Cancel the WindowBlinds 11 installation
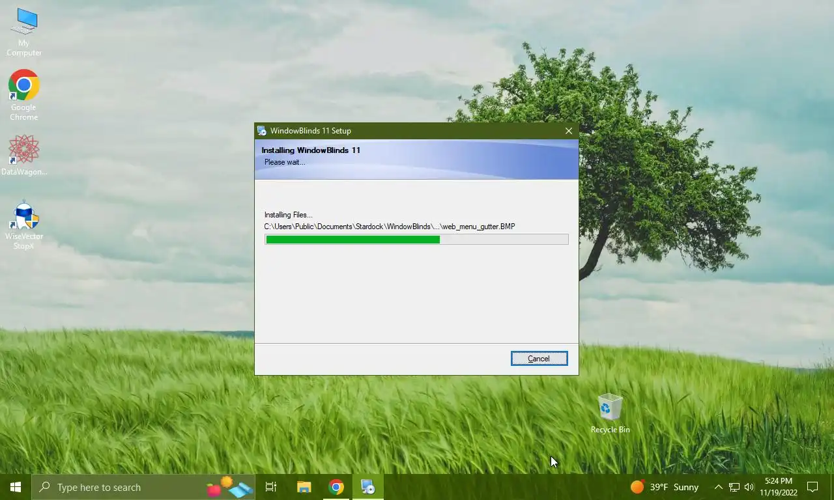The width and height of the screenshot is (834, 500). (539, 358)
